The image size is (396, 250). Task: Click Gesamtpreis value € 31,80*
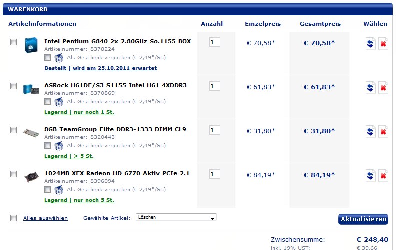point(319,131)
